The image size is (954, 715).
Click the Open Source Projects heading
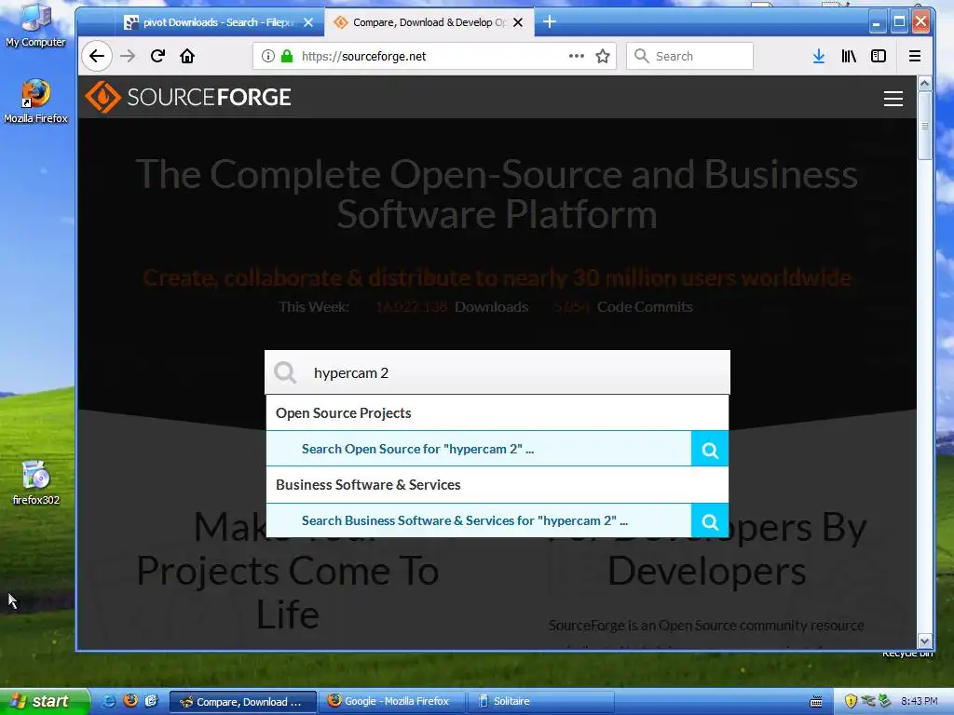pyautogui.click(x=343, y=413)
